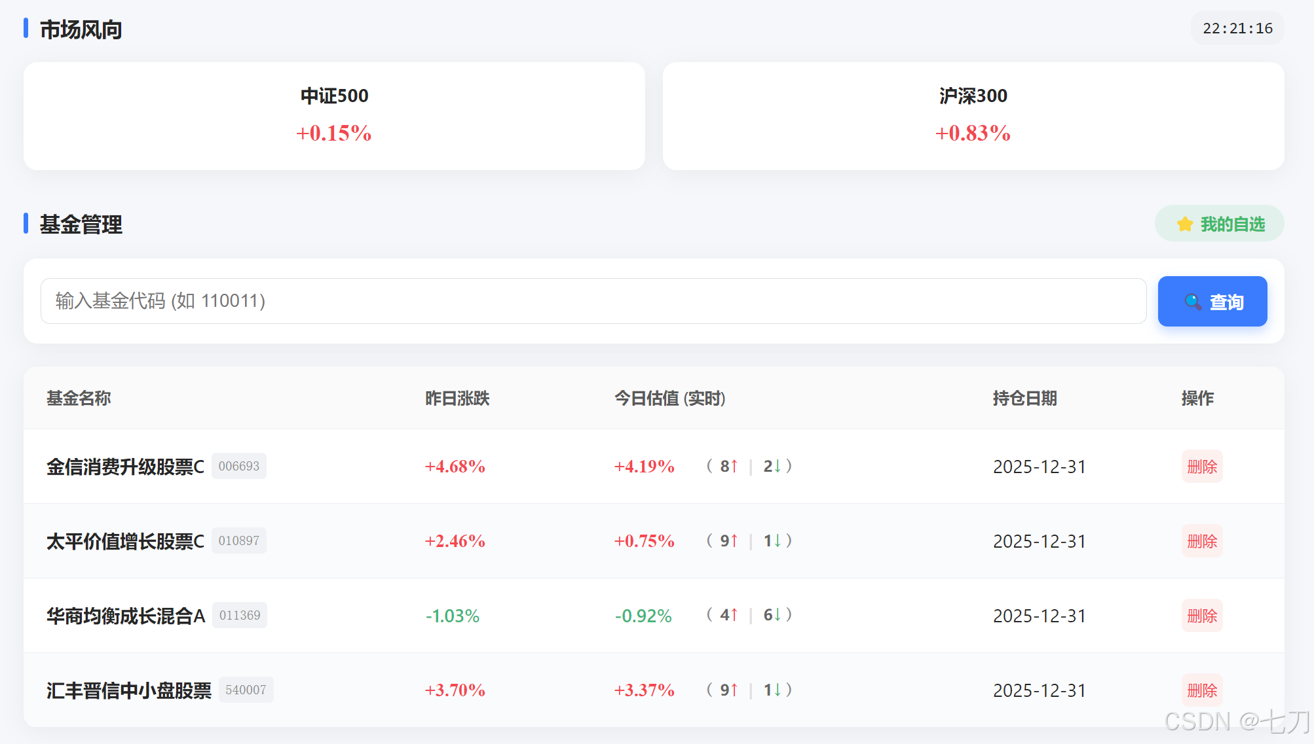Click fund code badge 010897
Viewport: 1314px width, 744px height.
pos(238,540)
